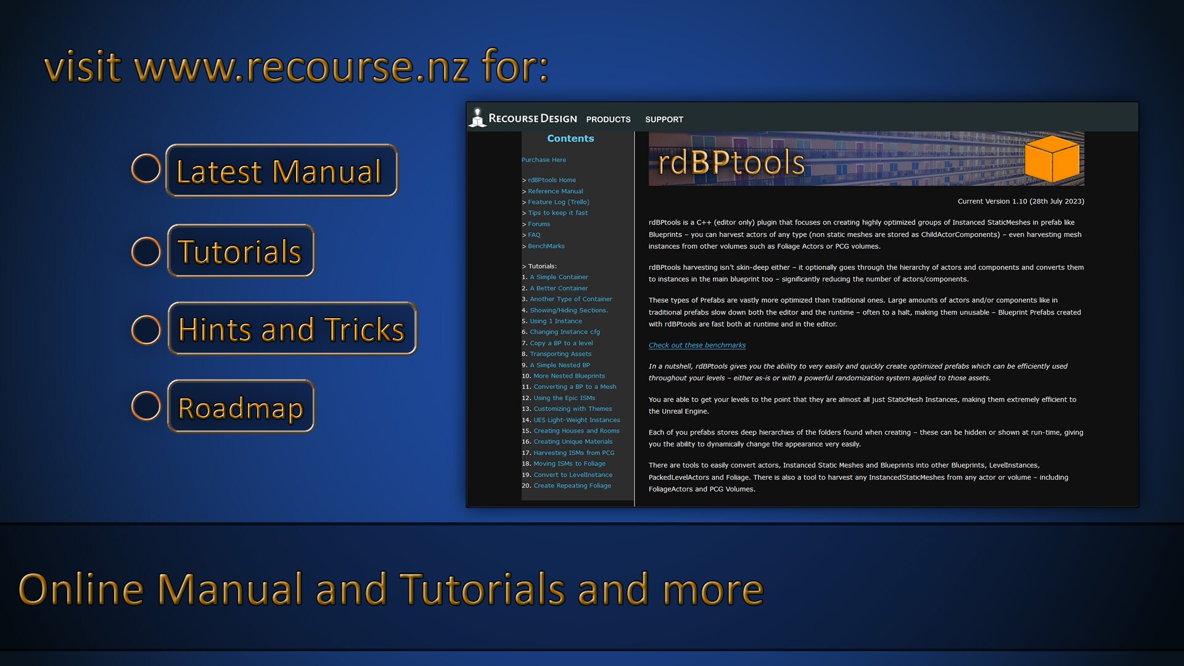Image resolution: width=1184 pixels, height=666 pixels.
Task: View the BenchMarks page
Action: point(546,245)
